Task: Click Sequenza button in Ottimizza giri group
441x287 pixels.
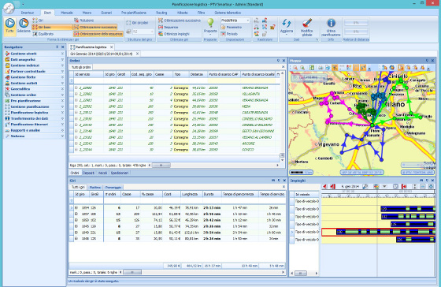Action: pos(169,28)
